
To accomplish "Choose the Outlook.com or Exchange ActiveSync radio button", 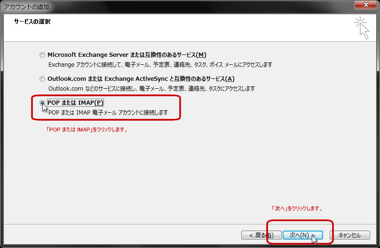I will (43, 79).
